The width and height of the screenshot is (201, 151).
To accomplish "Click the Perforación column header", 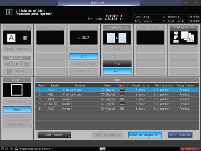I will click(x=164, y=85).
